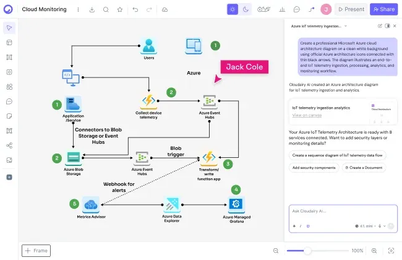This screenshot has height=260, width=402.
Task: Click the plus add-more tool in sidebar
Action: click(9, 177)
